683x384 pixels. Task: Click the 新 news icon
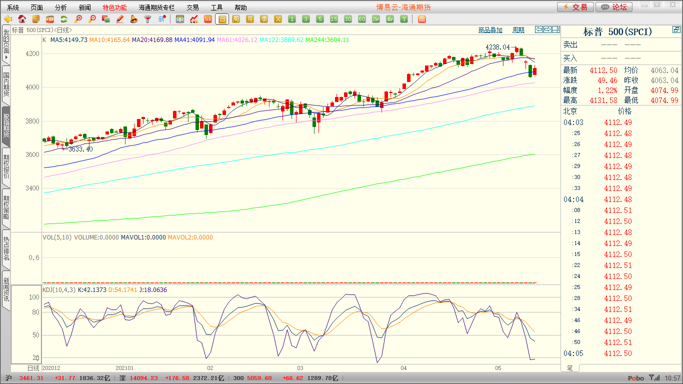[x=161, y=19]
